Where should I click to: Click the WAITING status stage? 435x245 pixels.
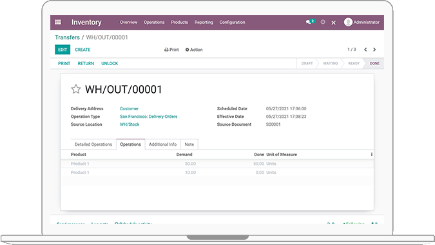pos(331,64)
